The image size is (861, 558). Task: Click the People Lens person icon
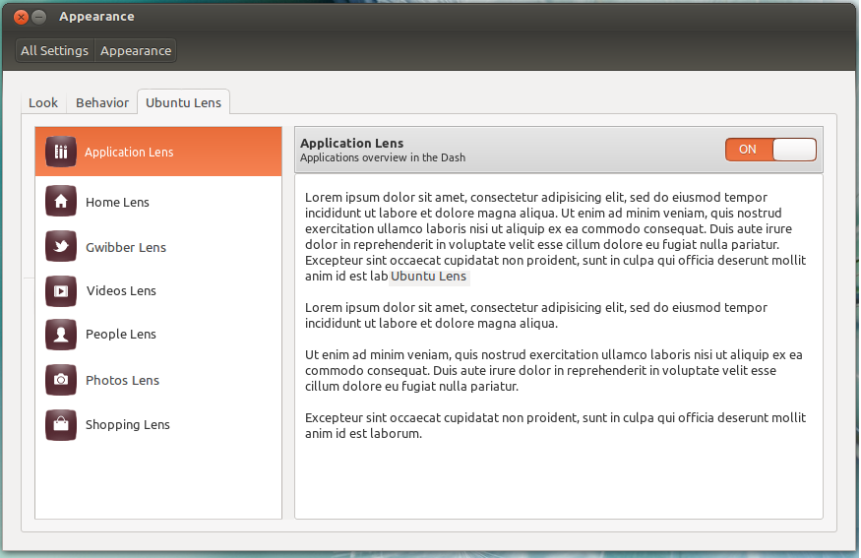pos(61,335)
